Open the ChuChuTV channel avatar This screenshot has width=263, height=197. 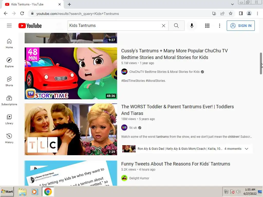[x=124, y=72]
